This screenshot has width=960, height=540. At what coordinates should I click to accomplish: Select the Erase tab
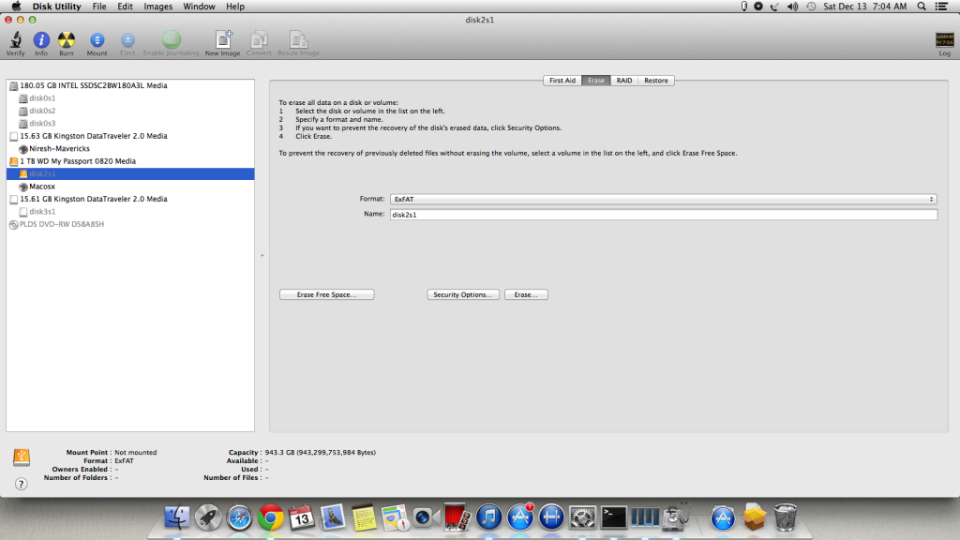(595, 81)
